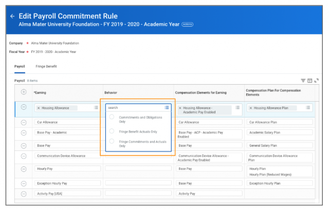Click Behavior field in Activity Pay row

point(138,193)
